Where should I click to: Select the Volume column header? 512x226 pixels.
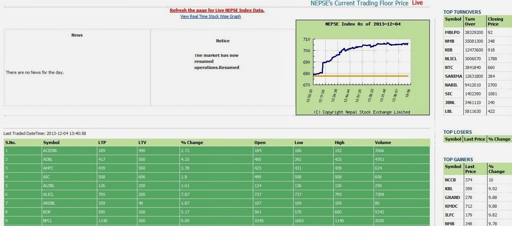[383, 143]
